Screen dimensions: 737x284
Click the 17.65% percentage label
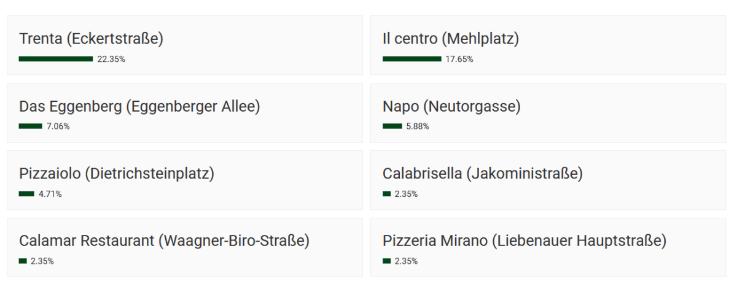coord(459,59)
